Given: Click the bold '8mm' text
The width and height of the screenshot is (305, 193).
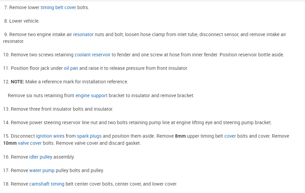Looking at the screenshot, I should point(180,136).
